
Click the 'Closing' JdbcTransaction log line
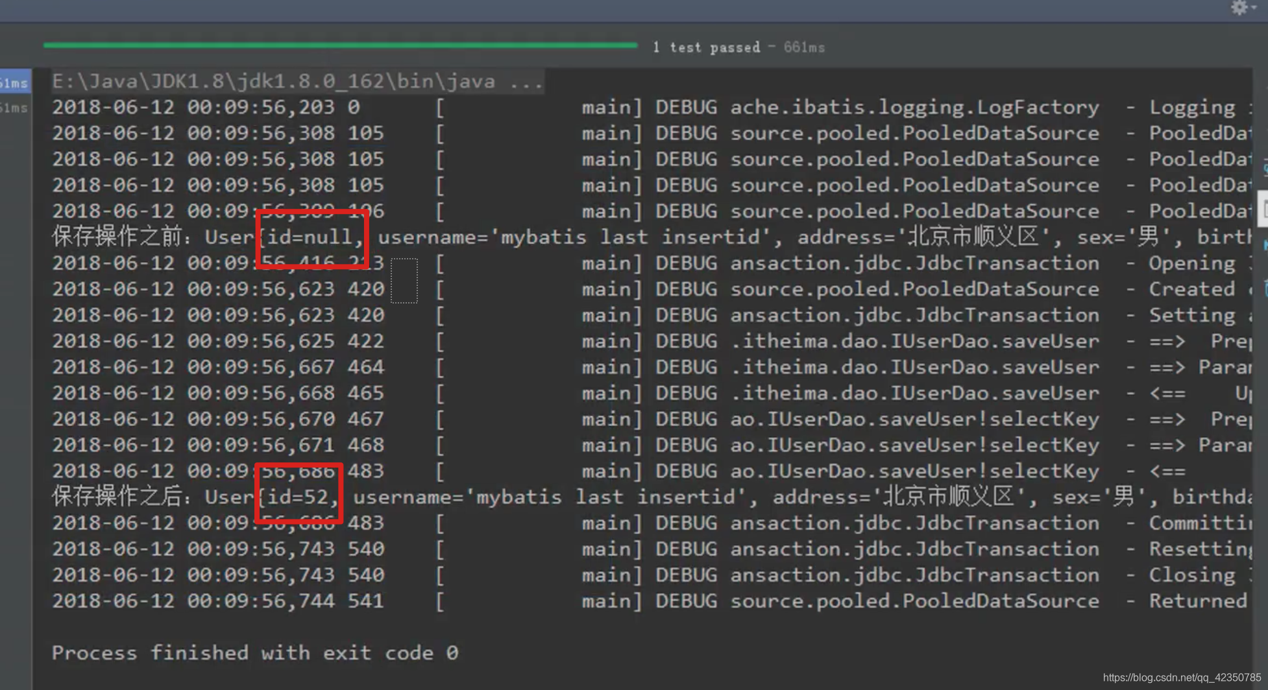tap(652, 575)
